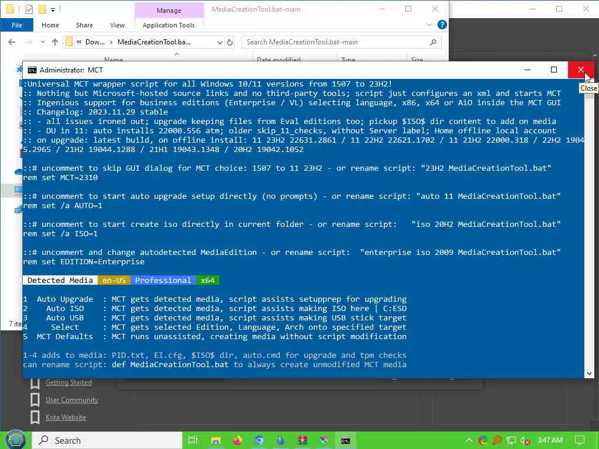Click Dow... breadcrumb in address bar
This screenshot has width=599, height=449.
tap(95, 42)
